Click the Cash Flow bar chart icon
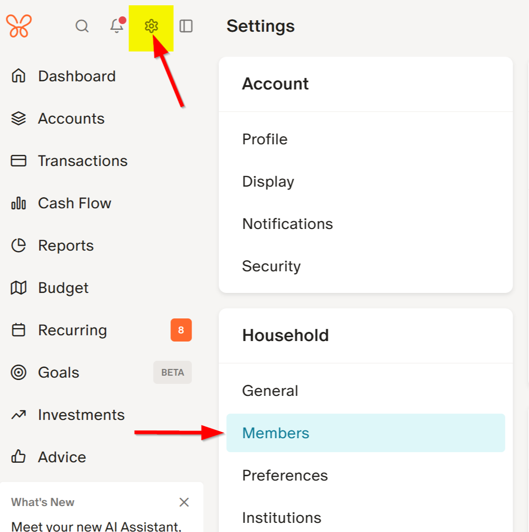Screen dimensions: 529x532 (x=18, y=203)
